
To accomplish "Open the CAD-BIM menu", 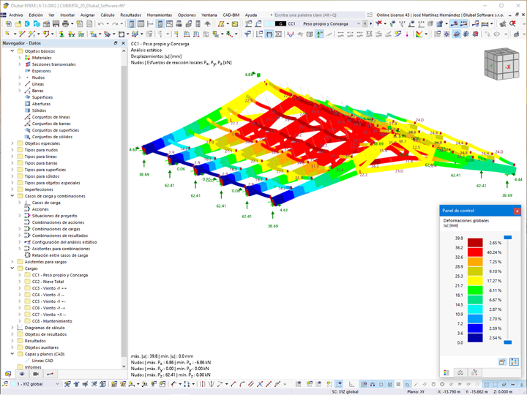I will [231, 15].
